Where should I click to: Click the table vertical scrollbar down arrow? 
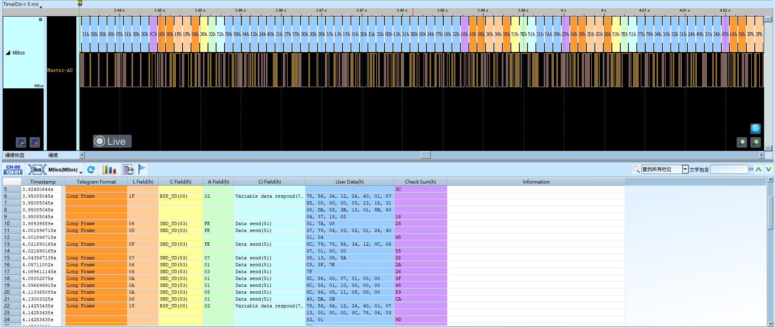click(x=770, y=323)
